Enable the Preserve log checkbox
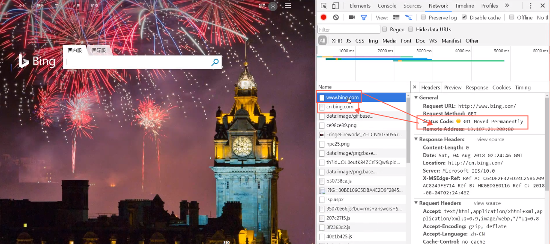Image resolution: width=550 pixels, height=244 pixels. [423, 17]
